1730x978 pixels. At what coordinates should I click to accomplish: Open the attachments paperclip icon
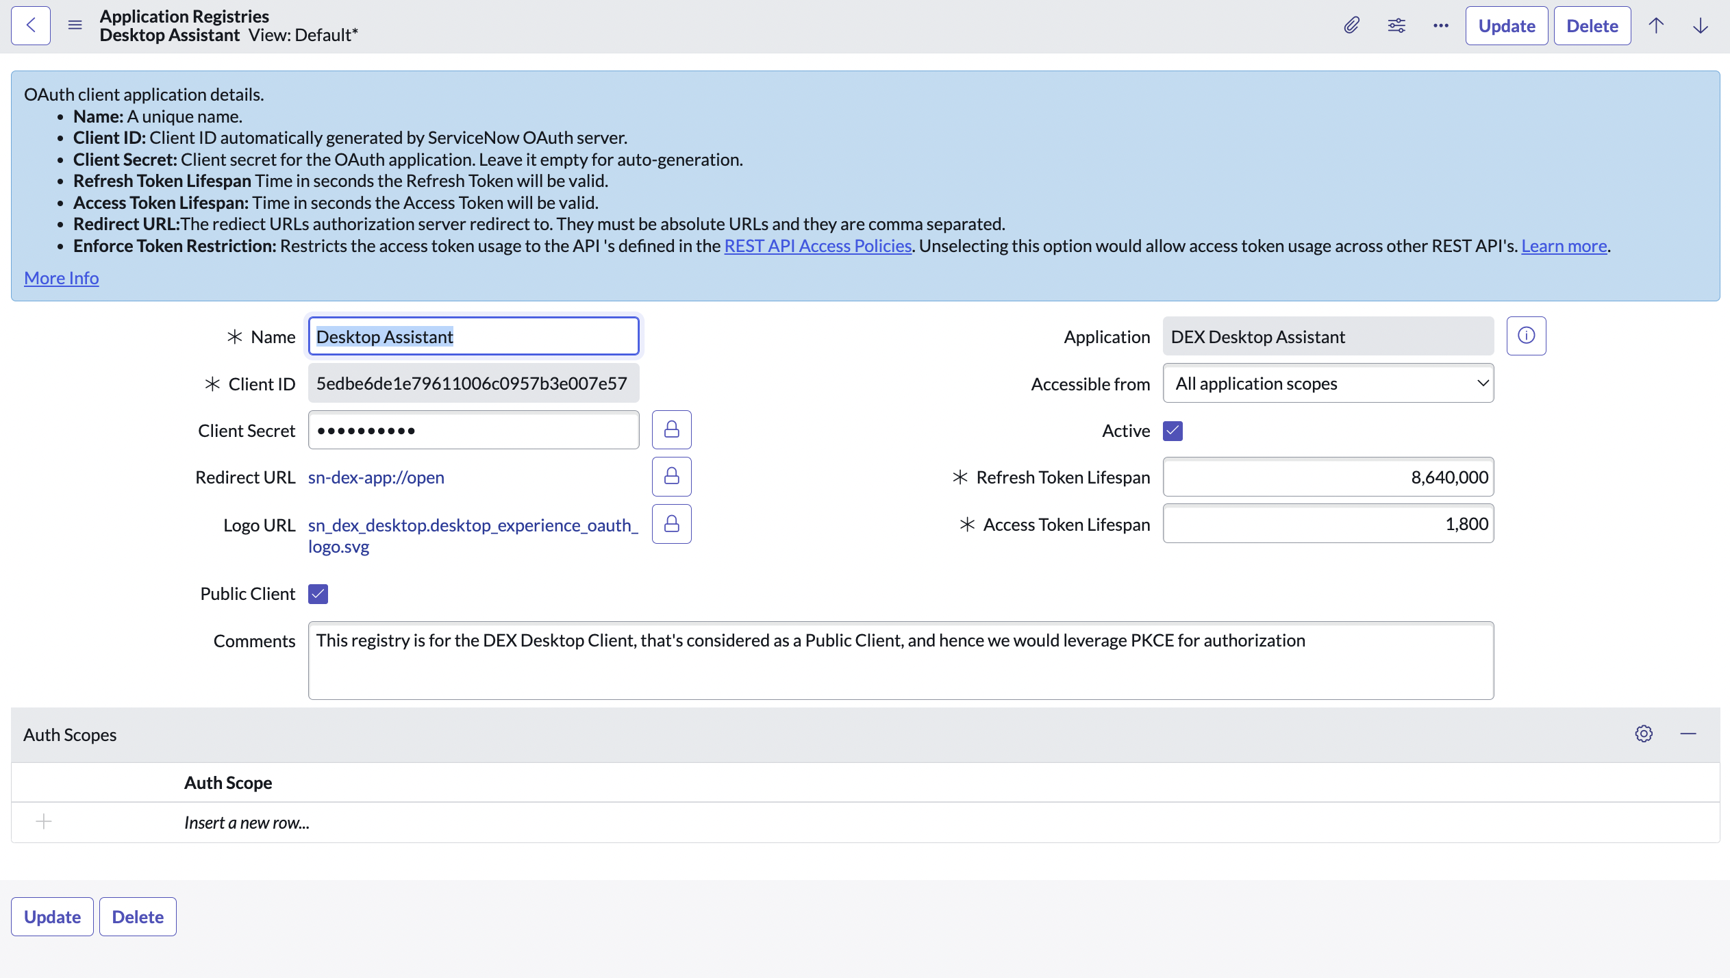tap(1351, 26)
